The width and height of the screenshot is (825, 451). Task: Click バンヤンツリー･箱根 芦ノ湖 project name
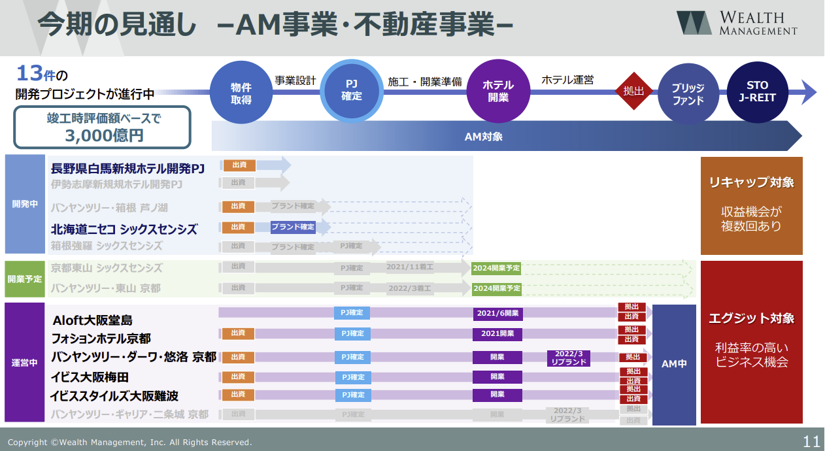pyautogui.click(x=110, y=208)
